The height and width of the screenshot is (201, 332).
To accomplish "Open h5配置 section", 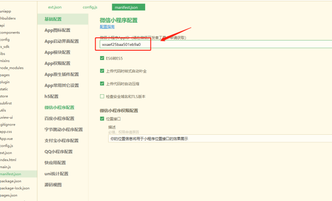I will (x=52, y=96).
